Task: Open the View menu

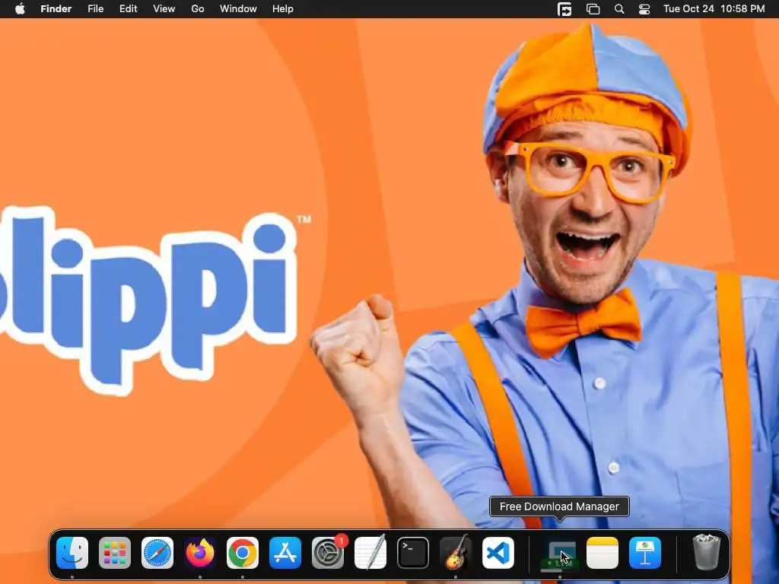Action: tap(164, 9)
